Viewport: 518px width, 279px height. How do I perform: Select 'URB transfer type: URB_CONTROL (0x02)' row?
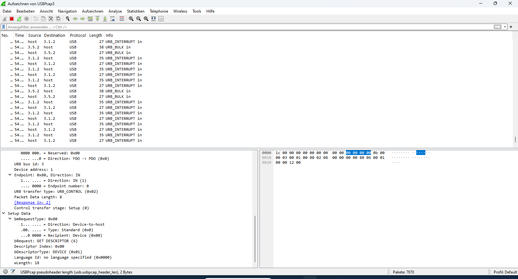click(x=56, y=191)
